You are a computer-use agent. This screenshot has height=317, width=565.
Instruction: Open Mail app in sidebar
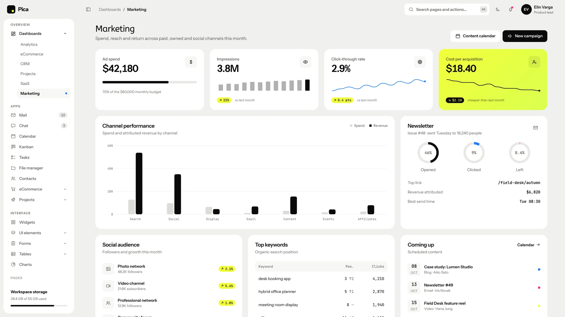[39, 115]
